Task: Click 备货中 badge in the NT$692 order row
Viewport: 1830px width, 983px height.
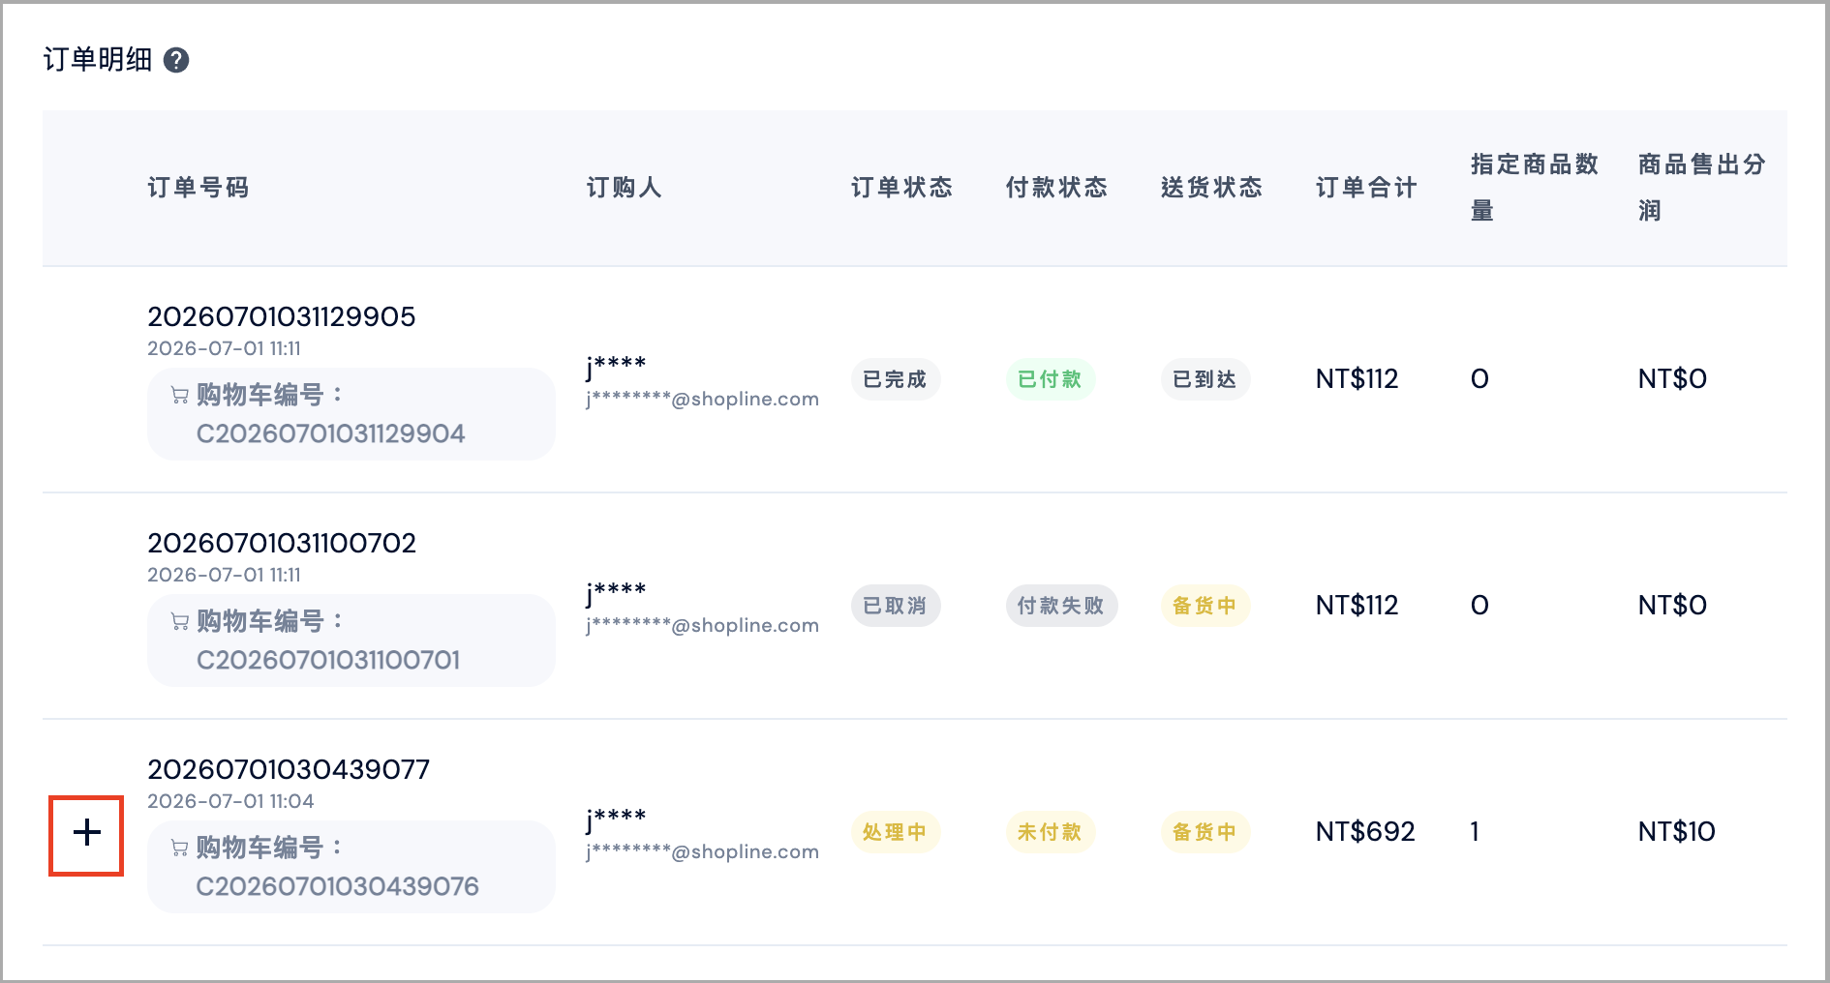Action: (x=1205, y=832)
